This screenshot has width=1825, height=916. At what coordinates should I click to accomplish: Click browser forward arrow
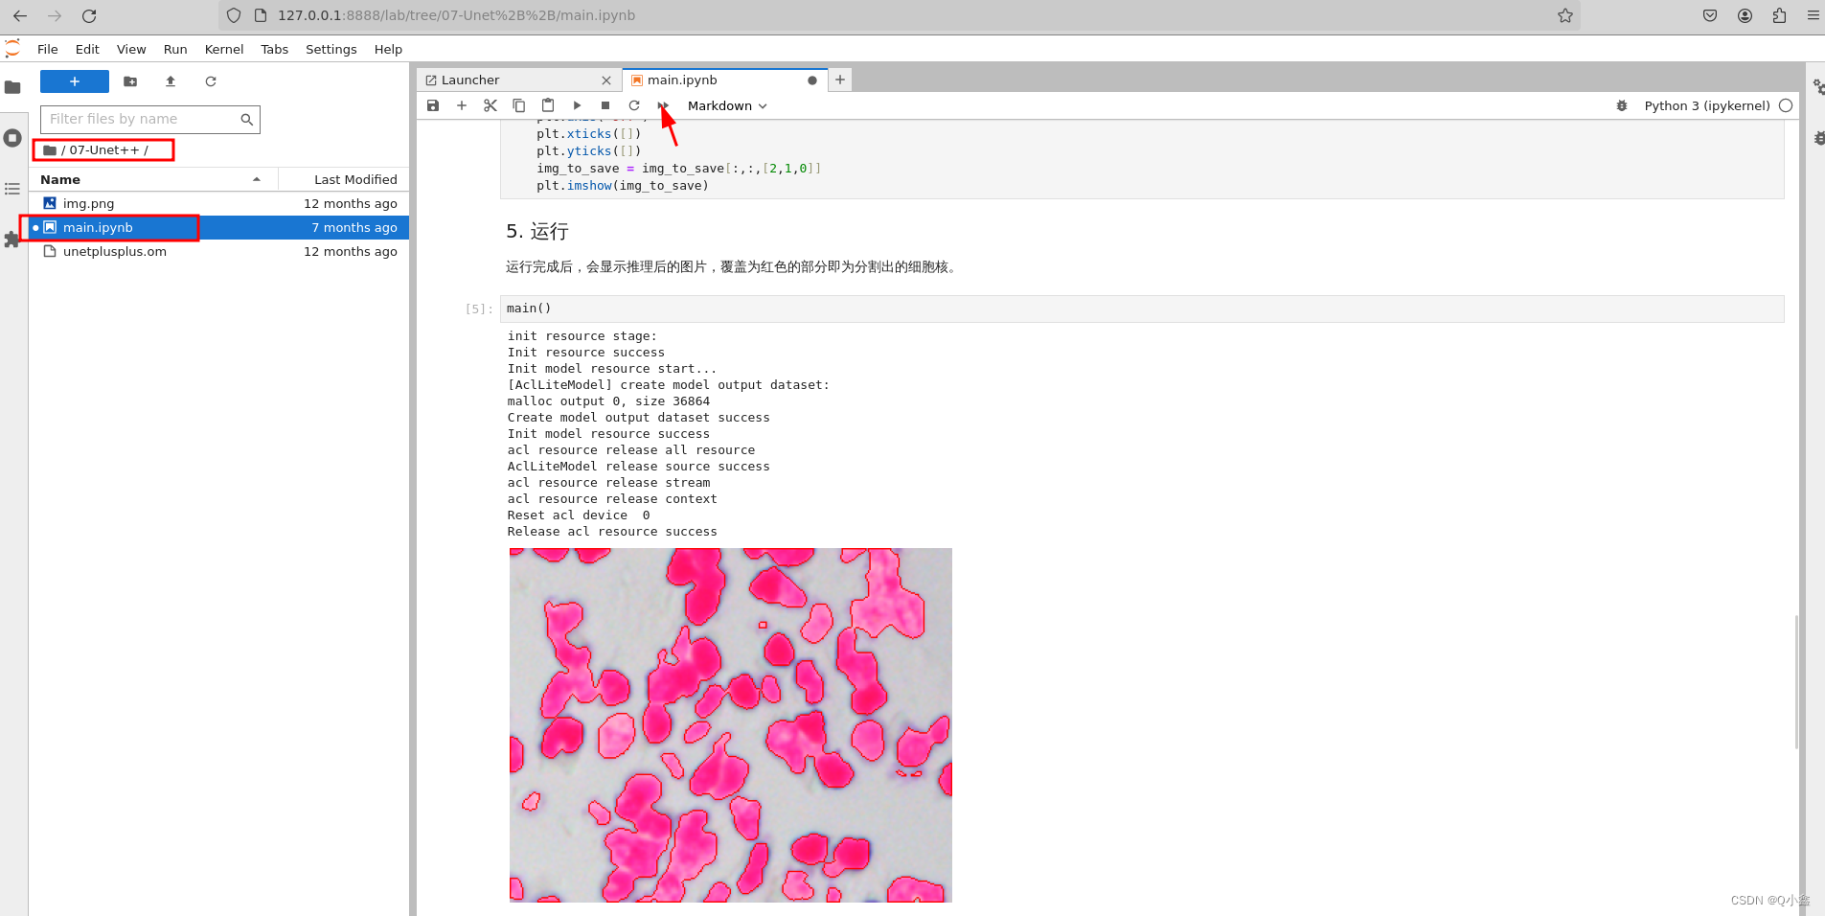coord(55,15)
